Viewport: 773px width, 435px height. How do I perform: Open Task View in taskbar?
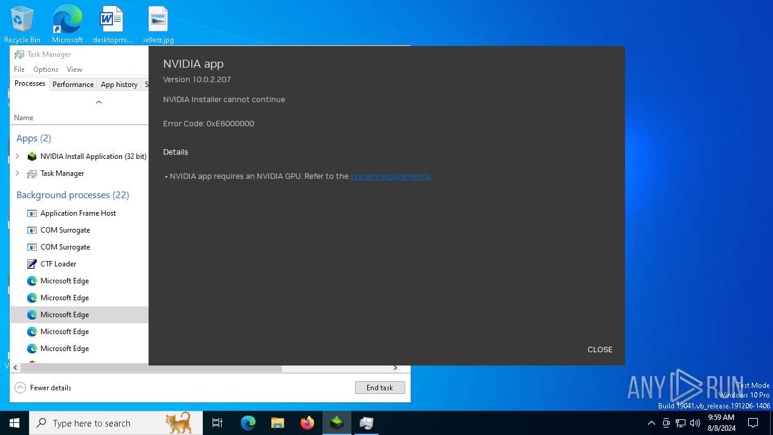(x=217, y=423)
